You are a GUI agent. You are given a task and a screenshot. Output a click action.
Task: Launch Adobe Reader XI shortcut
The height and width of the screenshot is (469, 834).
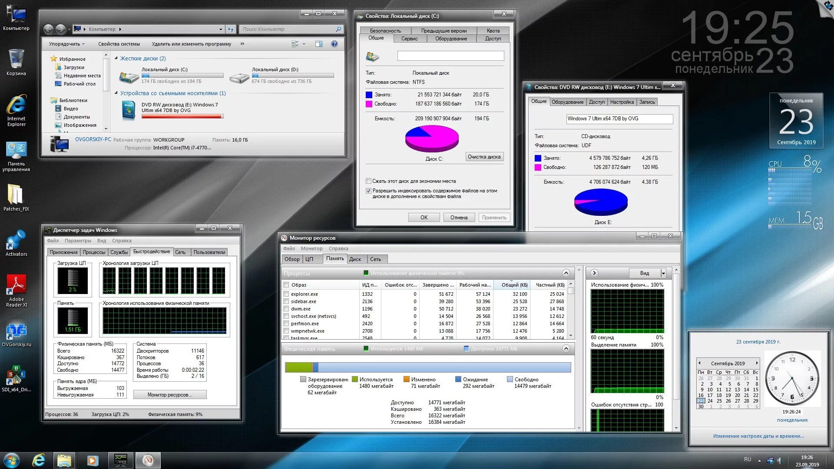coord(16,291)
